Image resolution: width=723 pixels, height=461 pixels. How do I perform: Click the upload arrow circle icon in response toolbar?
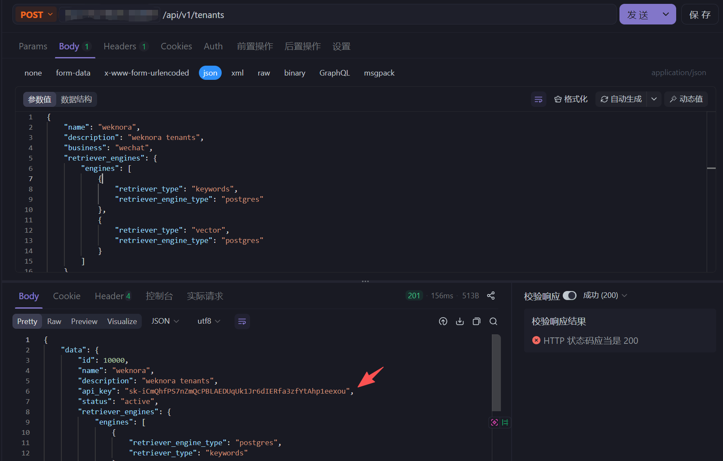coord(443,321)
